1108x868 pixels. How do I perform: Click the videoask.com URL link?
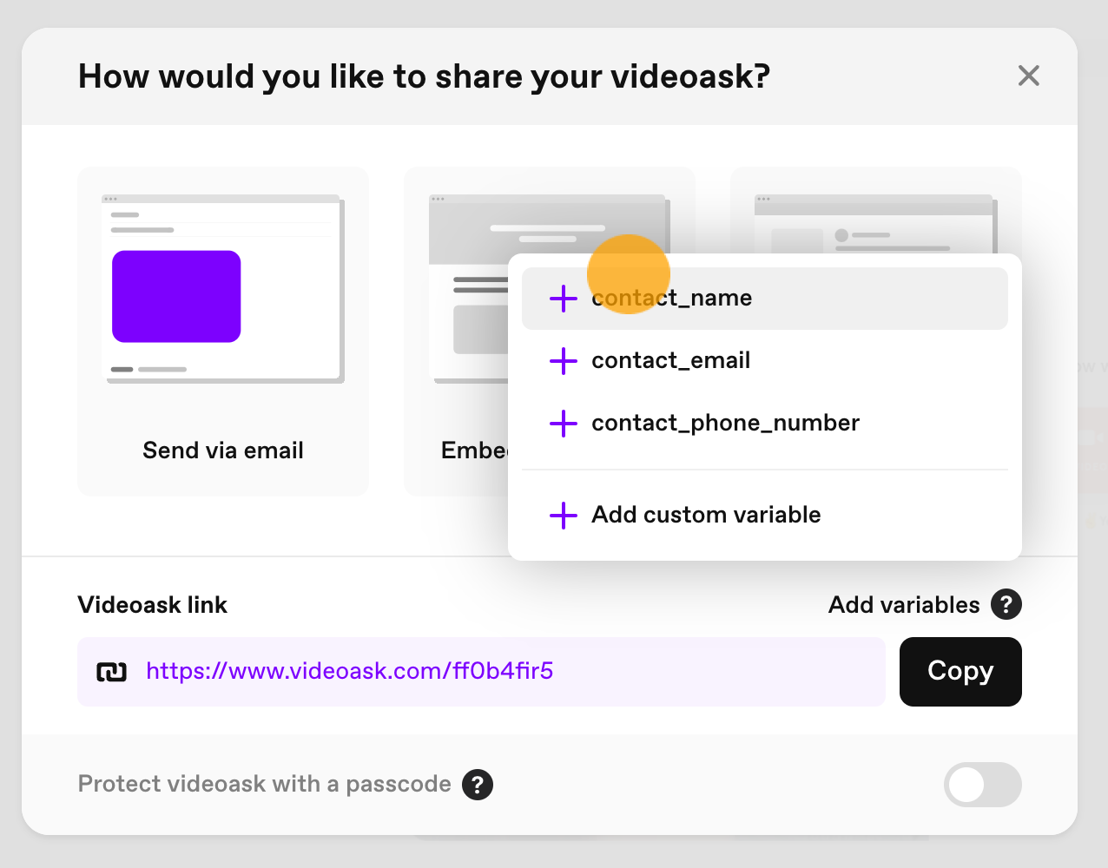pos(350,671)
